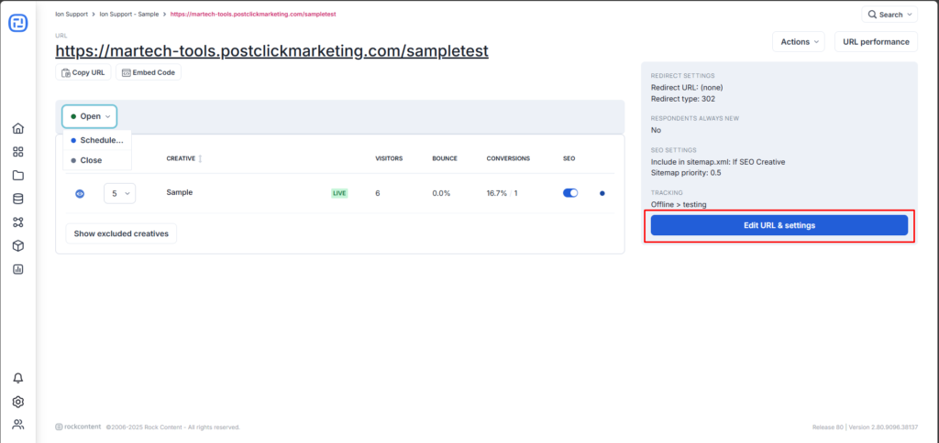
Task: Go to Ion Support - Sample breadcrumb
Action: [x=129, y=14]
